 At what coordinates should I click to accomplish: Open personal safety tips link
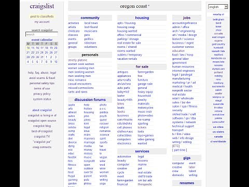[x=42, y=83]
